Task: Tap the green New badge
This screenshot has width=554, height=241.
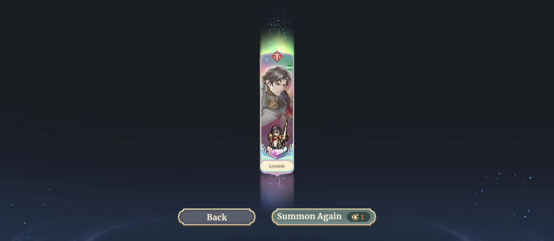Action: [x=289, y=67]
